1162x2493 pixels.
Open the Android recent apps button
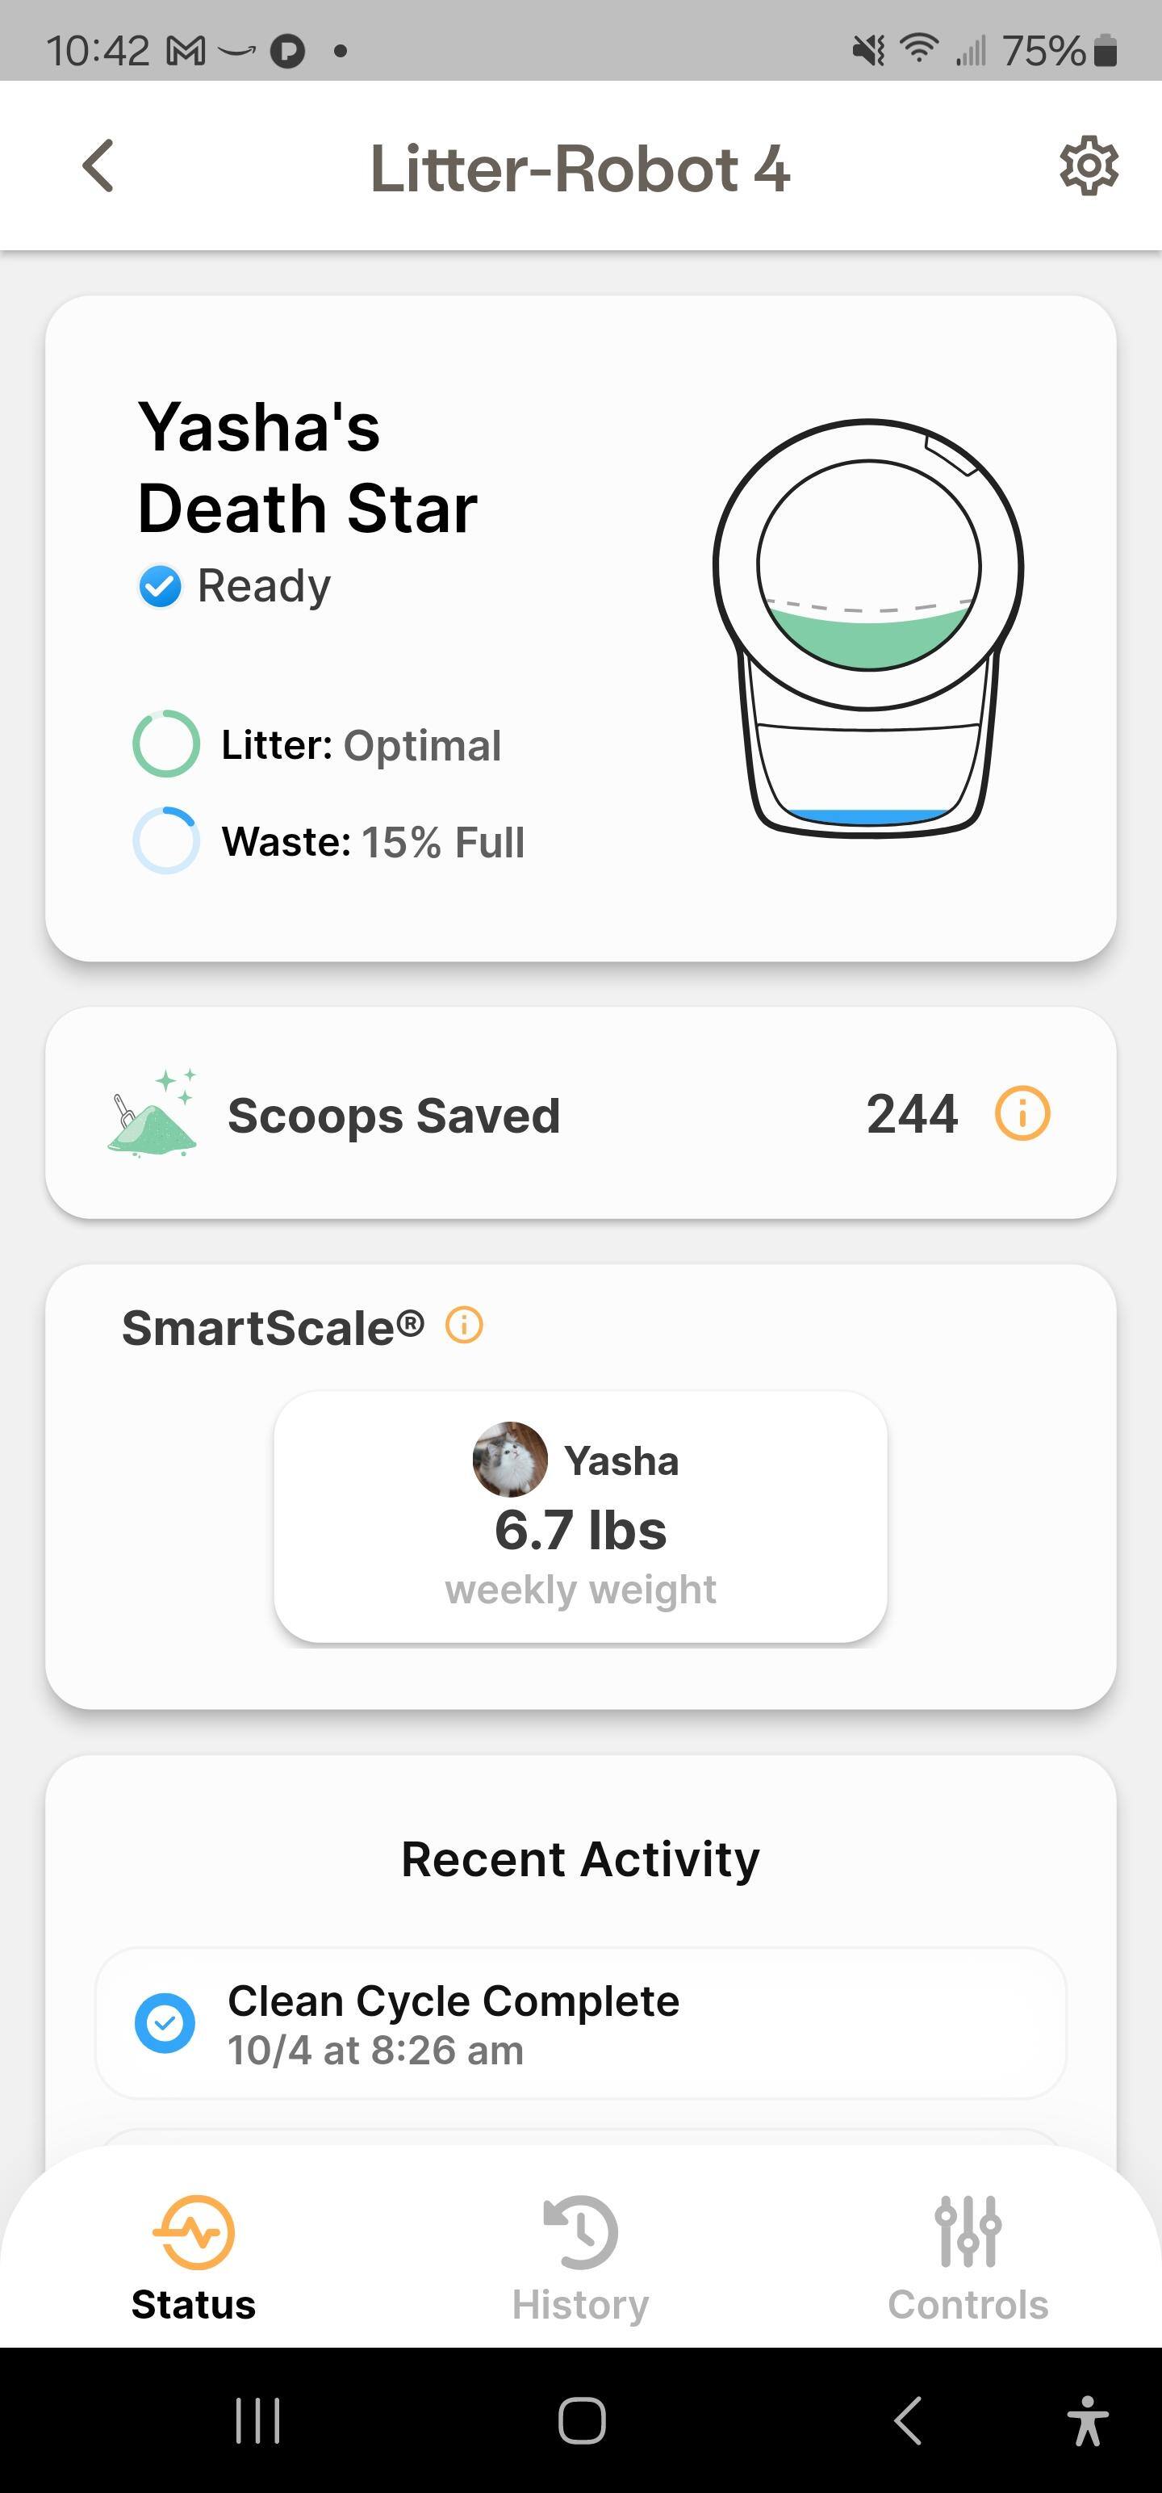pos(257,2420)
